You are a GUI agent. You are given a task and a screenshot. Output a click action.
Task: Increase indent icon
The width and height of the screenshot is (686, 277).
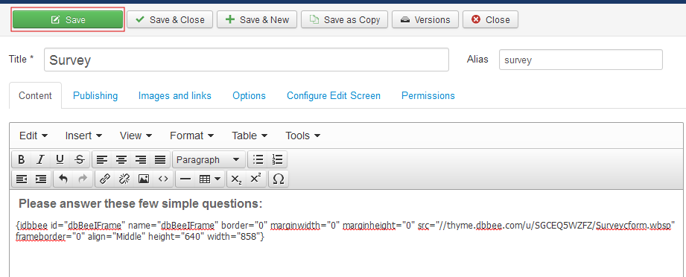[x=41, y=179]
